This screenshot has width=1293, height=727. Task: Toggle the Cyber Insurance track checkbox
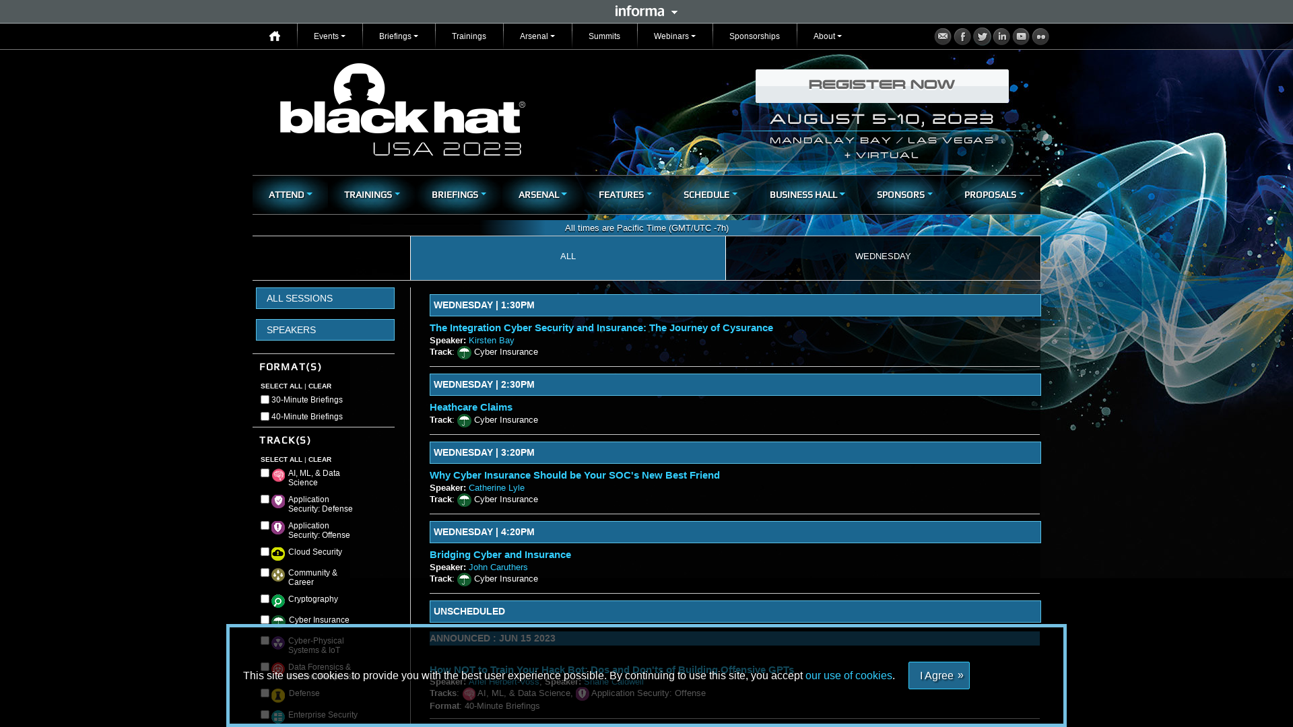tap(265, 620)
